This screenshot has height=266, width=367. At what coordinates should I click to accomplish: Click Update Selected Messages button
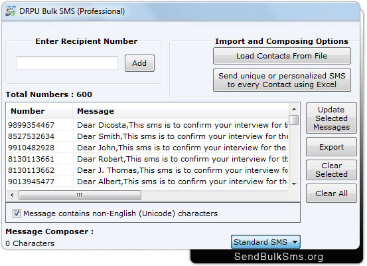point(331,118)
